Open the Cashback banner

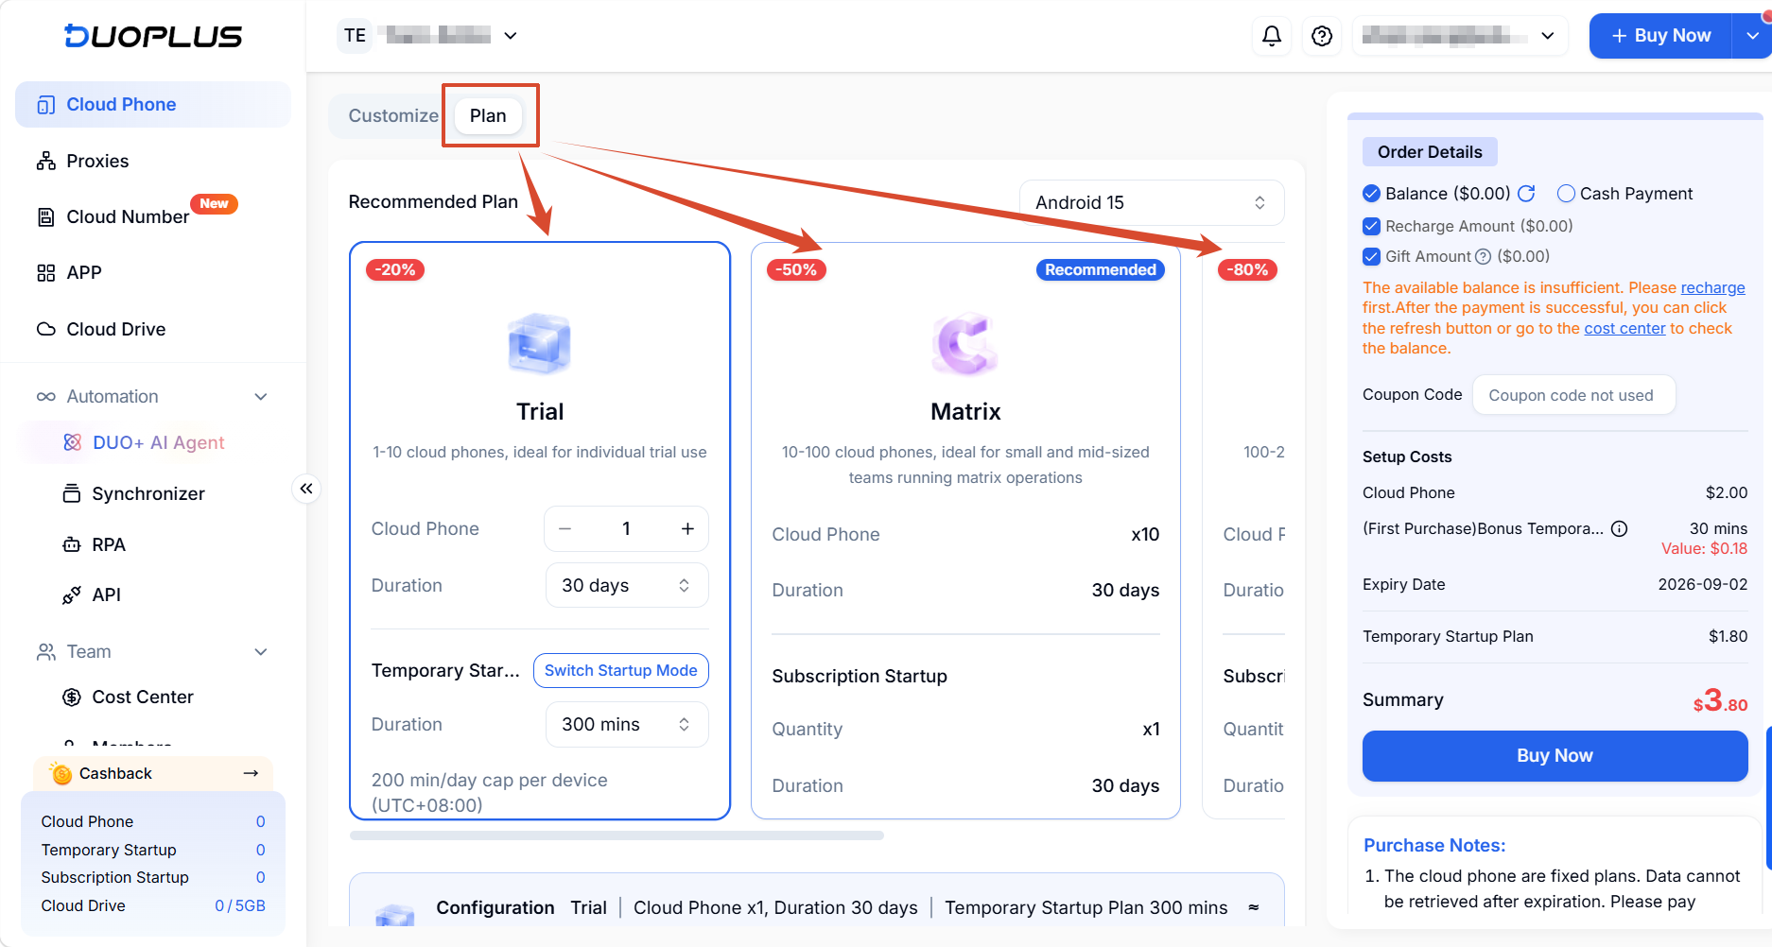(153, 774)
